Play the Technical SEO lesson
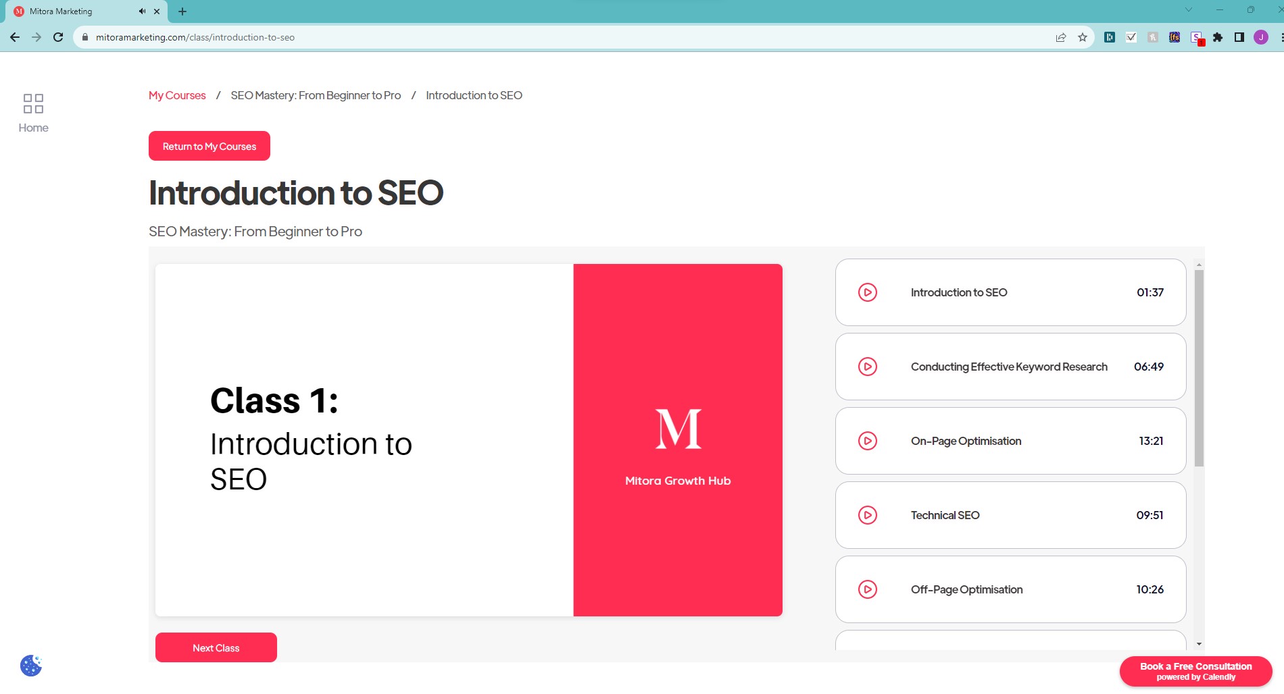1284x694 pixels. tap(867, 515)
